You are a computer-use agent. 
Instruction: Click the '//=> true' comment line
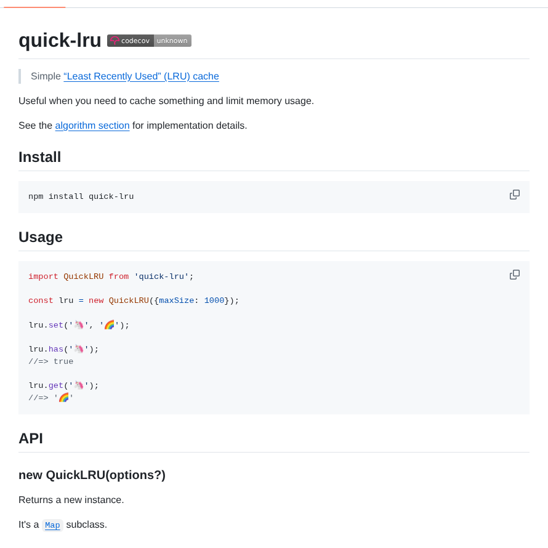50,361
